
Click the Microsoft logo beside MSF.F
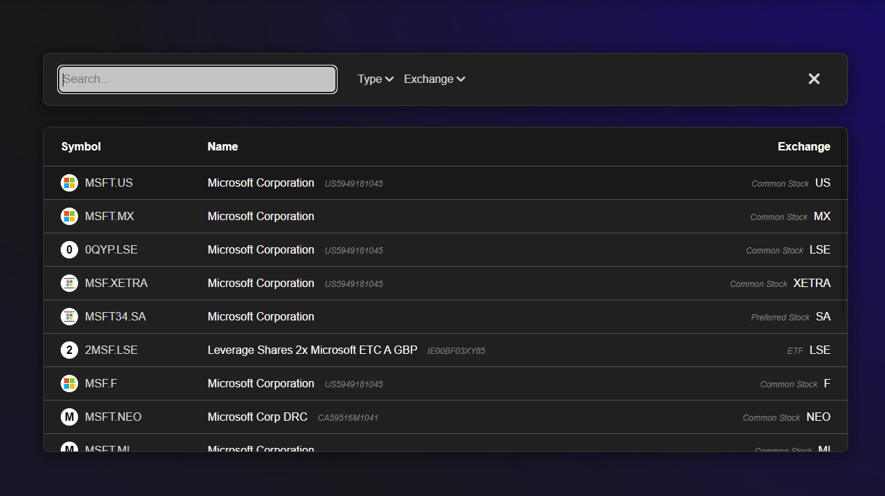69,384
